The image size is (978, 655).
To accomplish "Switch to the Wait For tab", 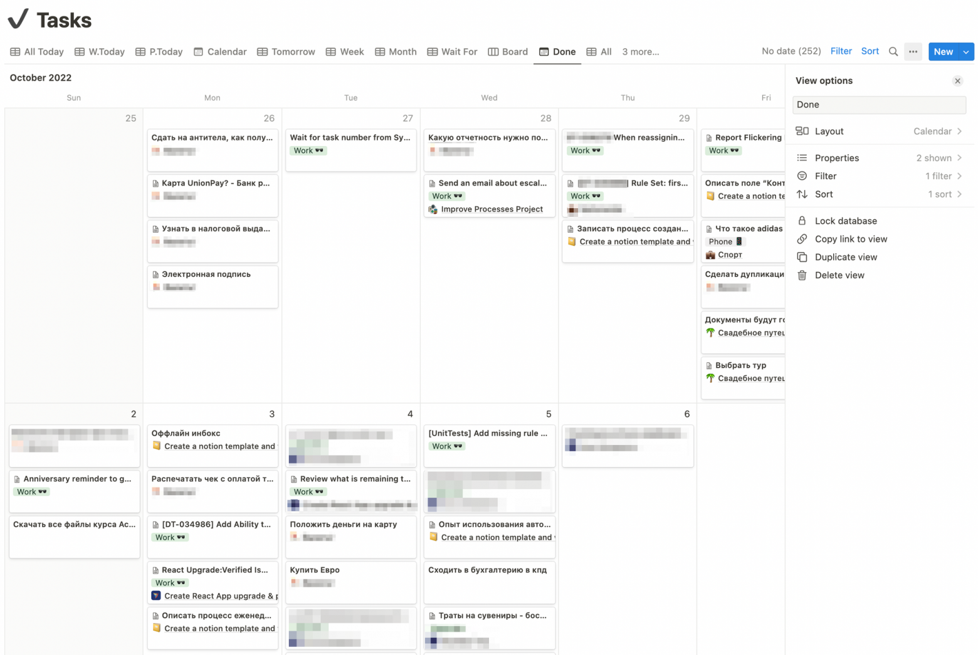I will tap(452, 52).
